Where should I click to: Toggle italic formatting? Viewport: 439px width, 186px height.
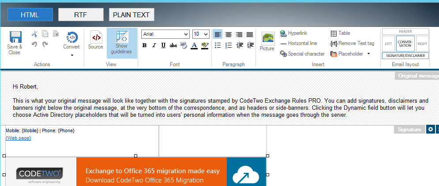coord(154,45)
